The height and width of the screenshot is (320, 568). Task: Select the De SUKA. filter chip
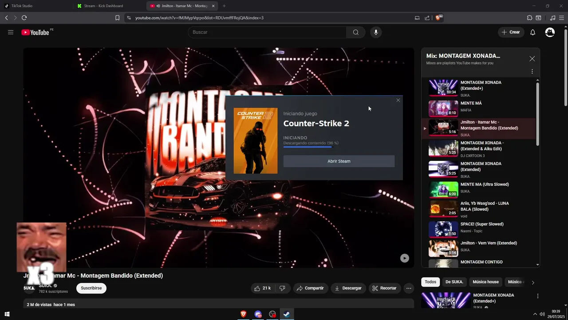(x=454, y=282)
